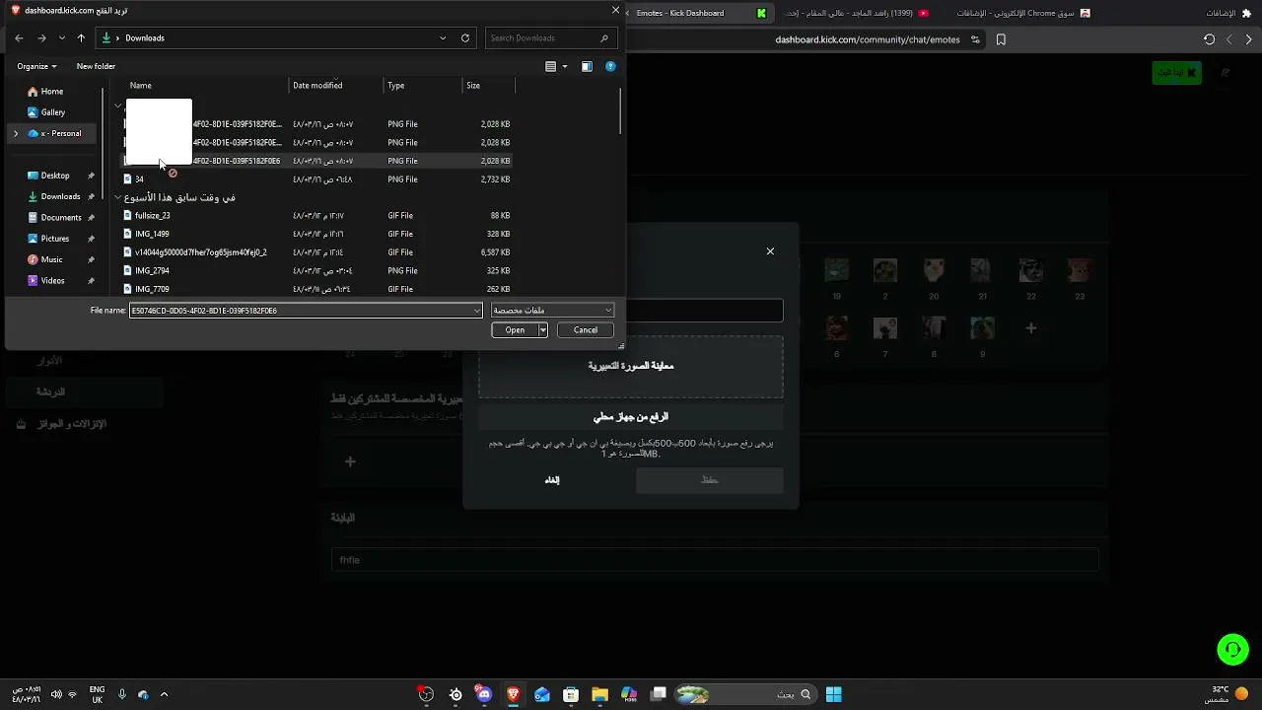
Task: Click the Brave icon on the taskbar
Action: tap(513, 694)
